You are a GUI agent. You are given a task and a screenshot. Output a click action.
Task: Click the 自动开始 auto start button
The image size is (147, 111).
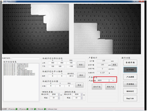coord(130,63)
